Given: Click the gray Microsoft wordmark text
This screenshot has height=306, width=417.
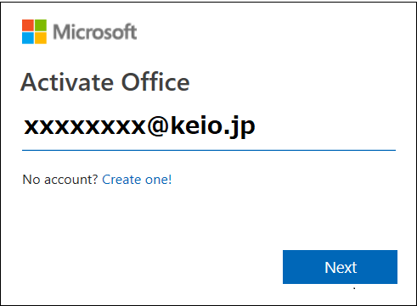Looking at the screenshot, I should 95,31.
